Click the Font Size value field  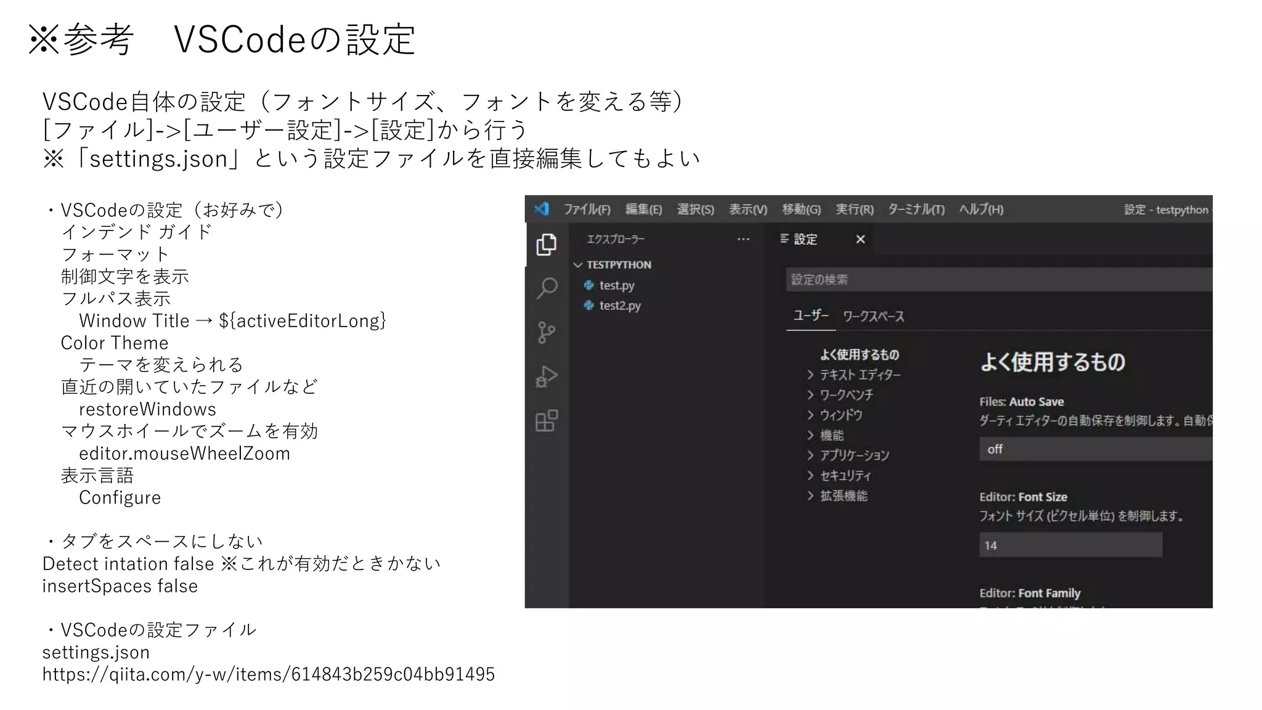(1070, 545)
